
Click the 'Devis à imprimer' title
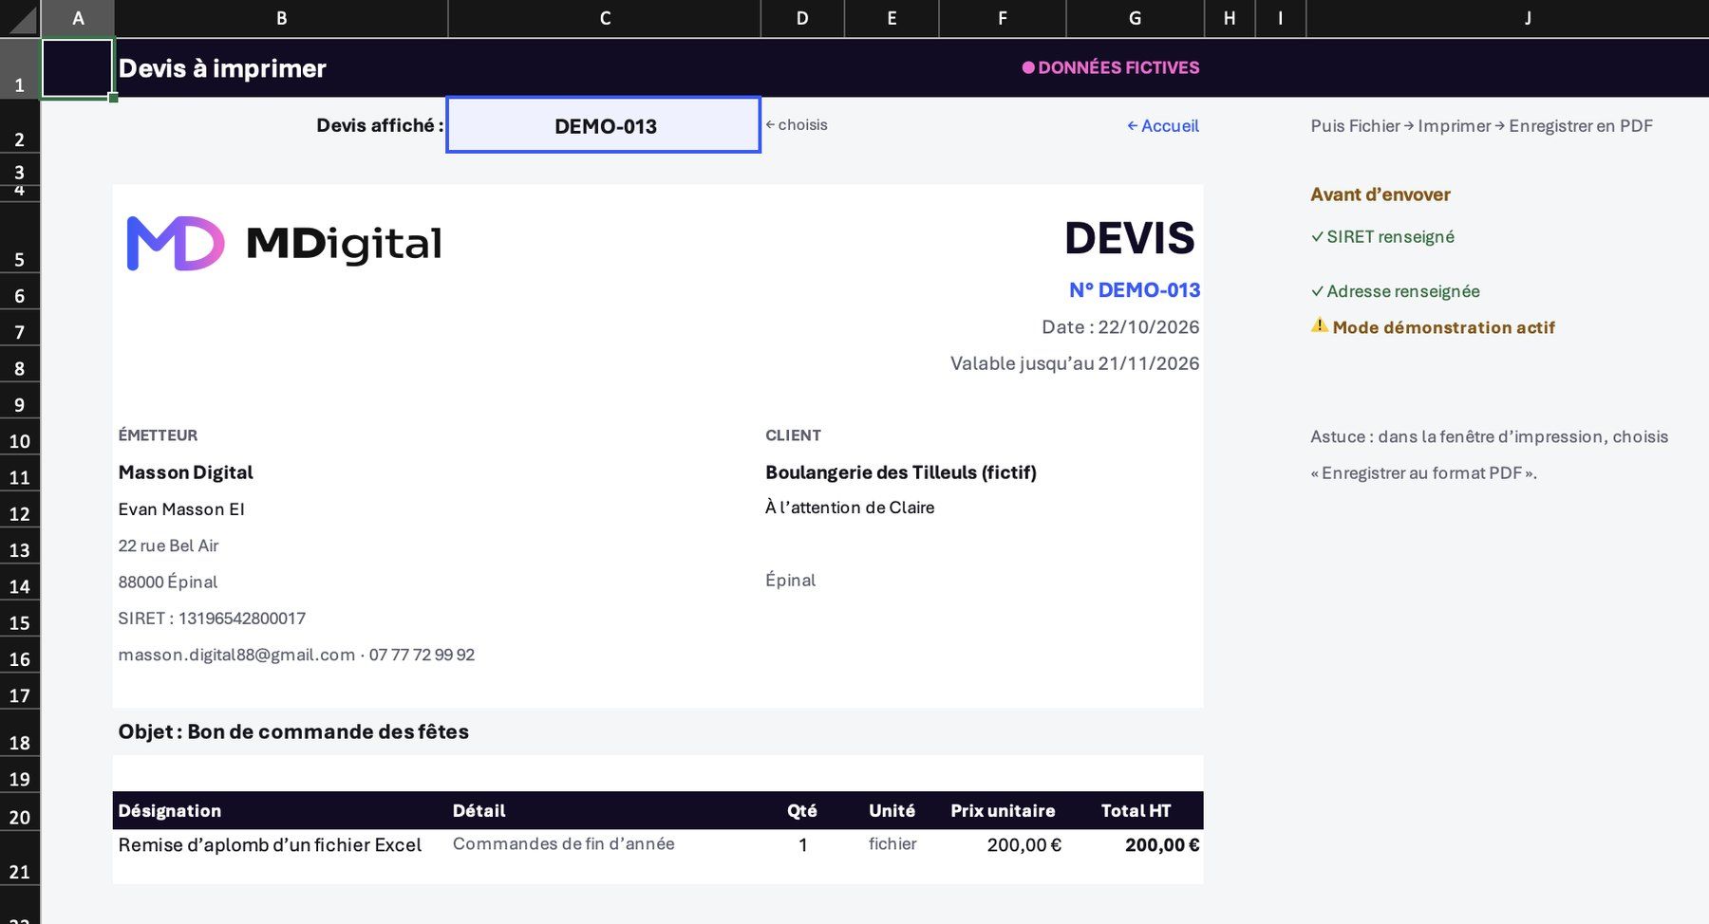click(x=222, y=68)
